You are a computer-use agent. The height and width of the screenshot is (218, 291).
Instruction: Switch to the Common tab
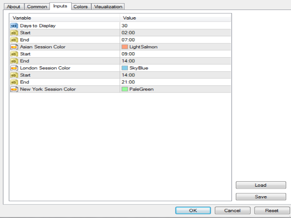pos(37,7)
